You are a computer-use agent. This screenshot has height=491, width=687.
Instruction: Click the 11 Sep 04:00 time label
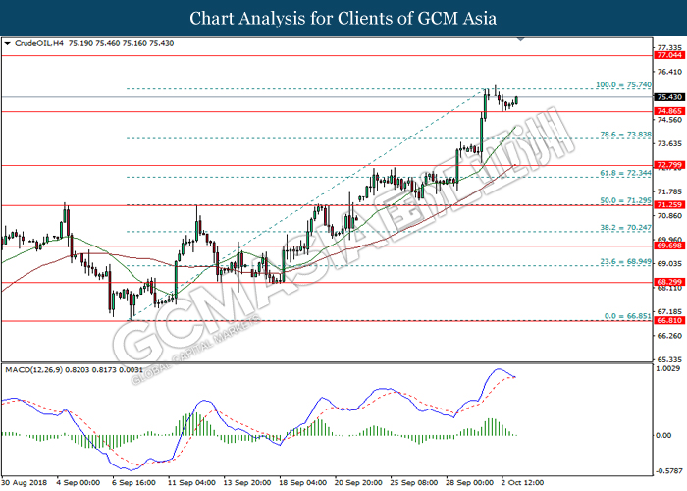192,483
